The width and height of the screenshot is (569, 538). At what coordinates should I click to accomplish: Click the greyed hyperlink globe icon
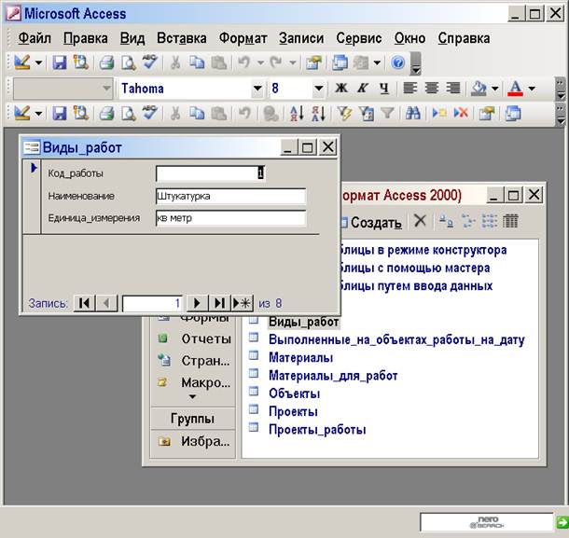(x=271, y=113)
